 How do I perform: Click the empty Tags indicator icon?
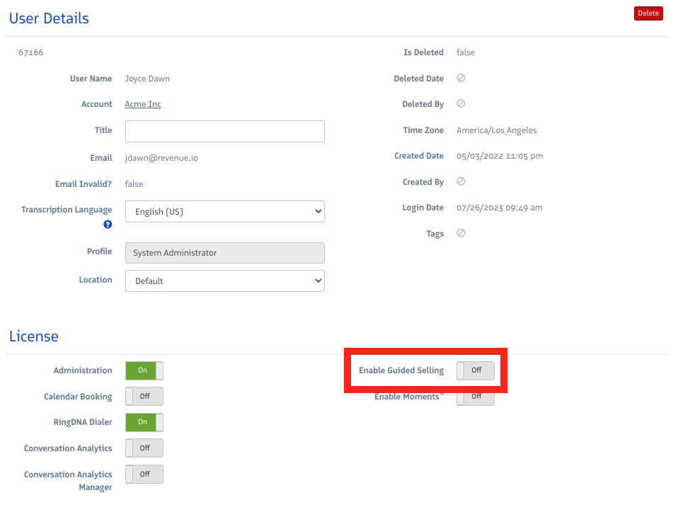(x=461, y=233)
